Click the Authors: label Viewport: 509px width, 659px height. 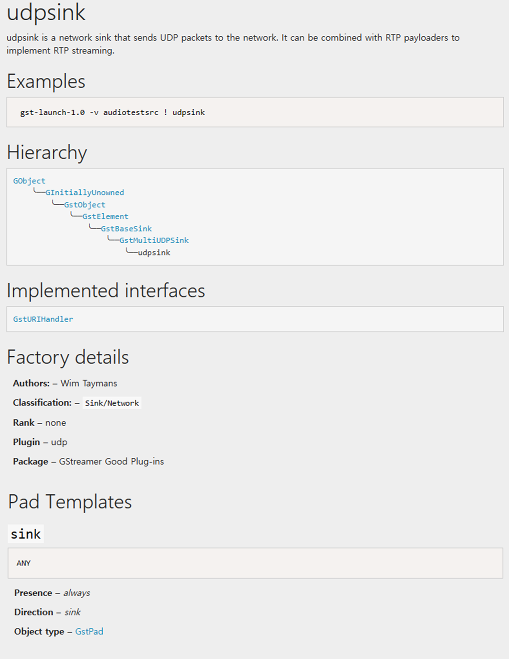(31, 383)
